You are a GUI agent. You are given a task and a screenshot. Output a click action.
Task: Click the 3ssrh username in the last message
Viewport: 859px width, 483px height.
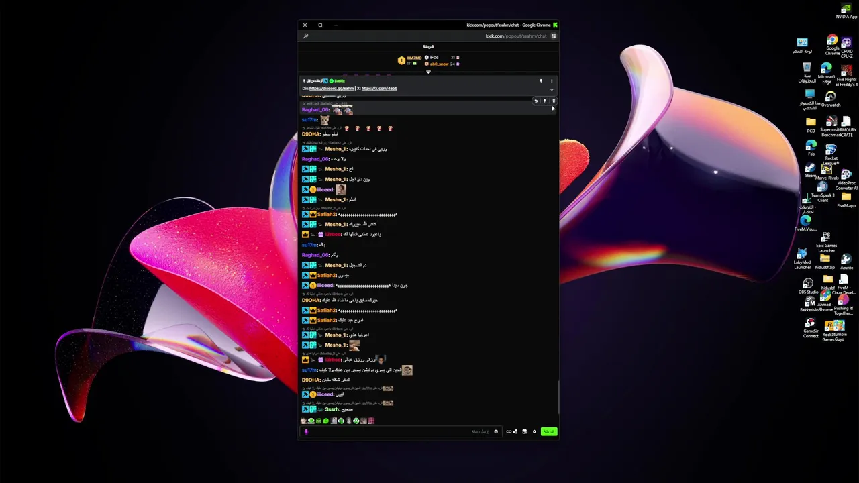(332, 409)
